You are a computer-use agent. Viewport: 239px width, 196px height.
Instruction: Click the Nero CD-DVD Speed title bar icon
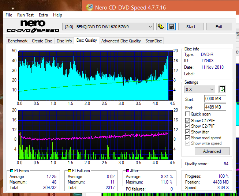[x=89, y=7]
